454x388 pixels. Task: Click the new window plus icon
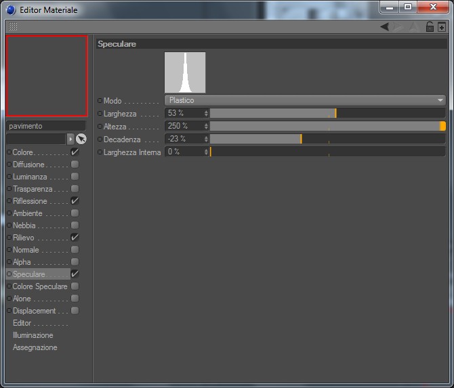(442, 27)
